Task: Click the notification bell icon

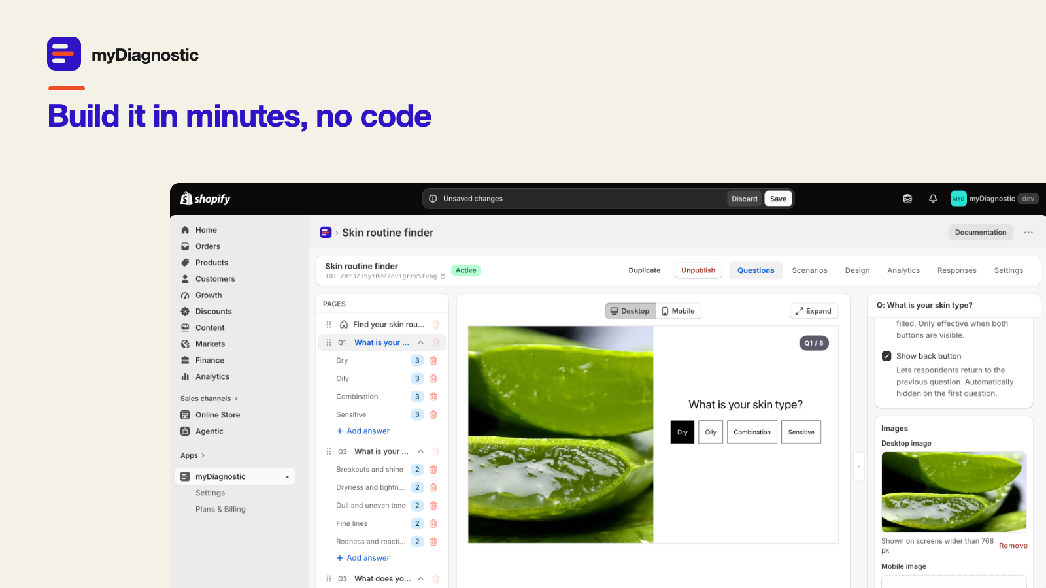Action: coord(933,199)
